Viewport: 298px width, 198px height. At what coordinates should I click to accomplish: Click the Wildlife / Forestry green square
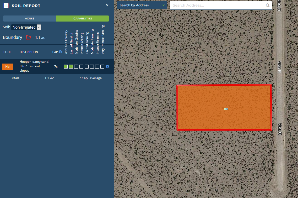tap(66, 67)
